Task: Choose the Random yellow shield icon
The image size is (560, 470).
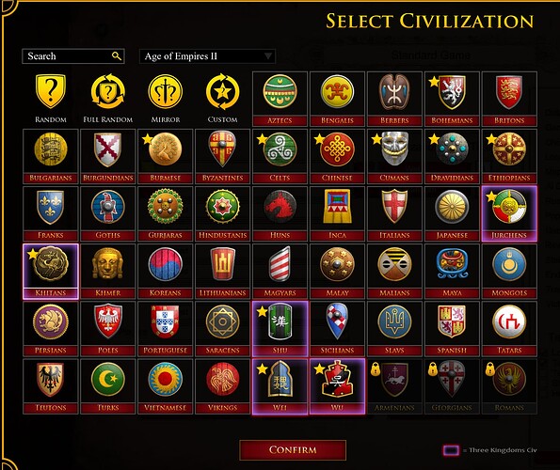Action: pos(51,91)
